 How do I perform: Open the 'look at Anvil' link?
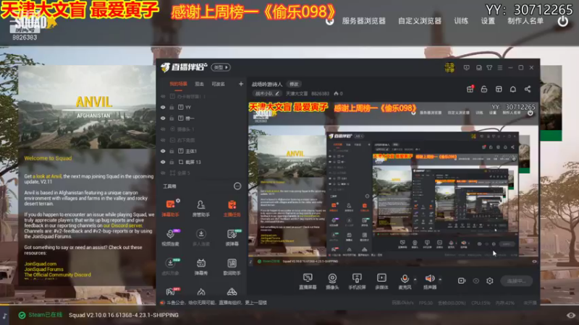(x=47, y=176)
